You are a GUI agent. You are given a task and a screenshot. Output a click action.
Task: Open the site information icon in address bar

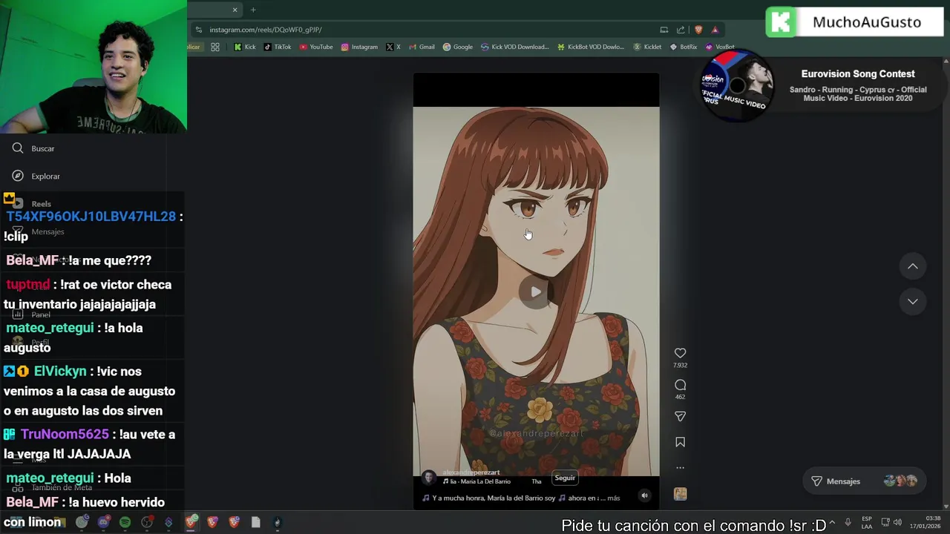click(198, 30)
